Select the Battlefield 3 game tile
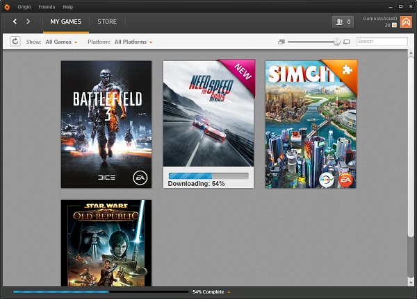The image size is (417, 299). 106,124
